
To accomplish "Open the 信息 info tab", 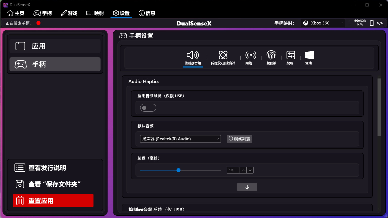I will coord(147,13).
